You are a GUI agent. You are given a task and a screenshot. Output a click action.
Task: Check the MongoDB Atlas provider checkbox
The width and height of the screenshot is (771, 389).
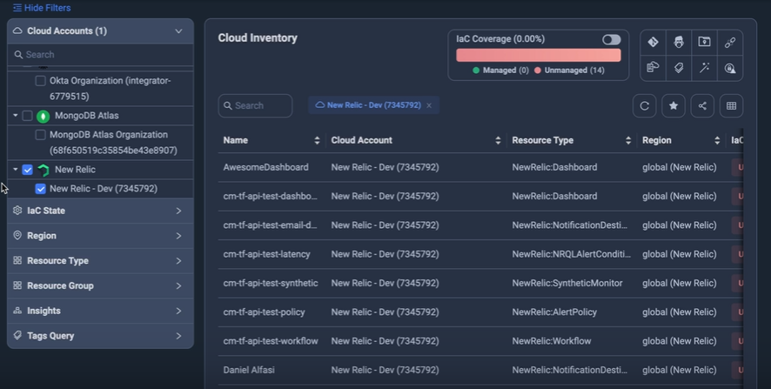pyautogui.click(x=28, y=116)
